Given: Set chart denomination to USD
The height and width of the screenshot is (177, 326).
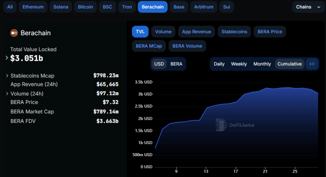Looking at the screenshot, I should tap(159, 64).
